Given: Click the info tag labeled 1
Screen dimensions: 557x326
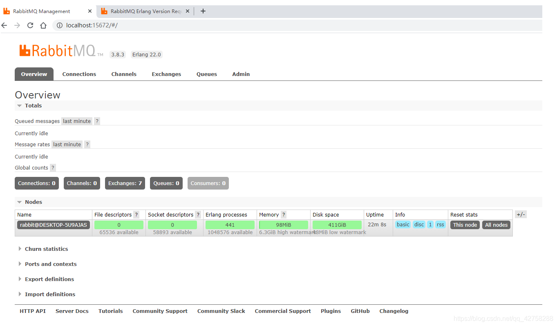Looking at the screenshot, I should 430,224.
